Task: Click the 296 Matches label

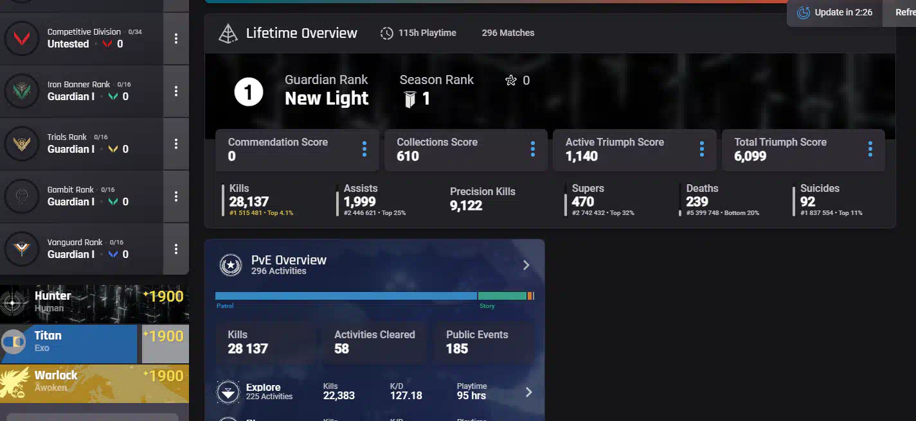Action: click(x=508, y=33)
